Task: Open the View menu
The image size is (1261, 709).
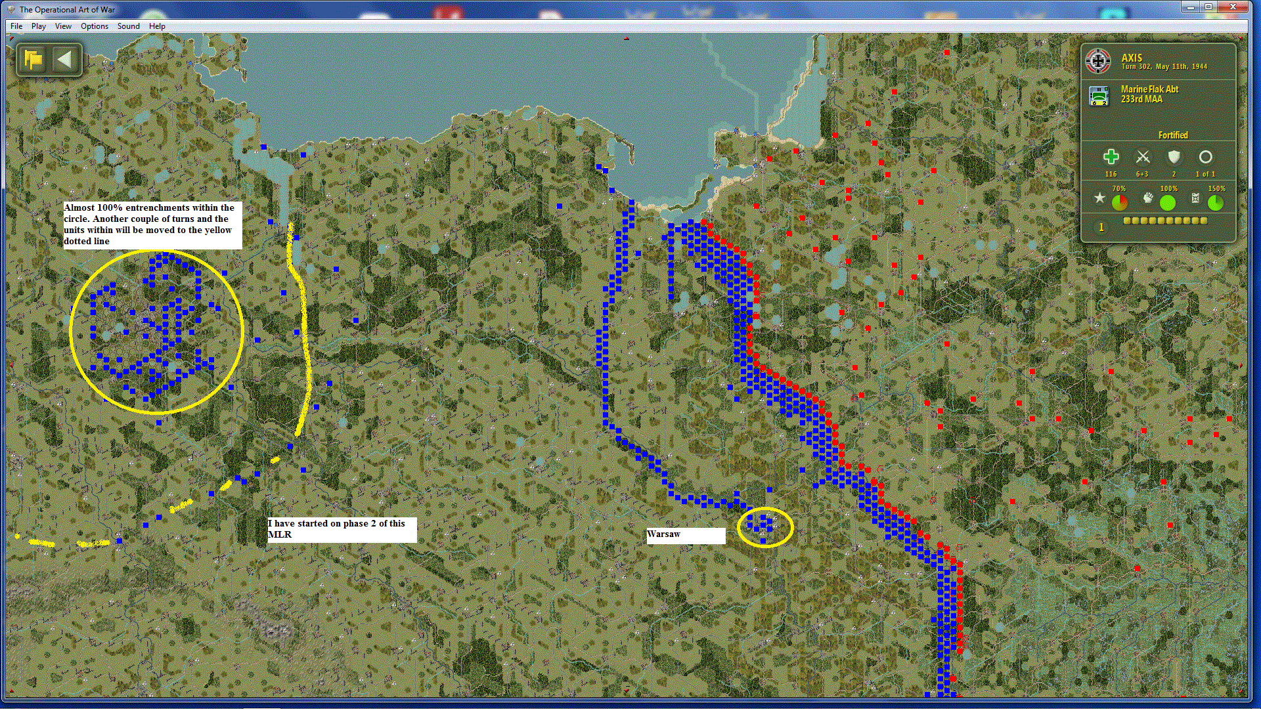Action: coord(63,26)
